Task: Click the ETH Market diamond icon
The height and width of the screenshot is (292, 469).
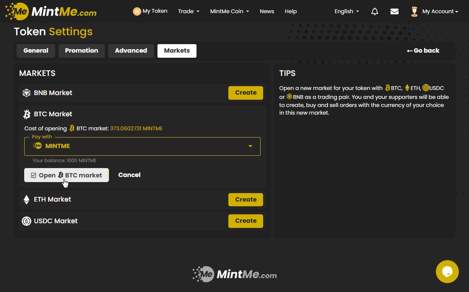Action: 26,199
